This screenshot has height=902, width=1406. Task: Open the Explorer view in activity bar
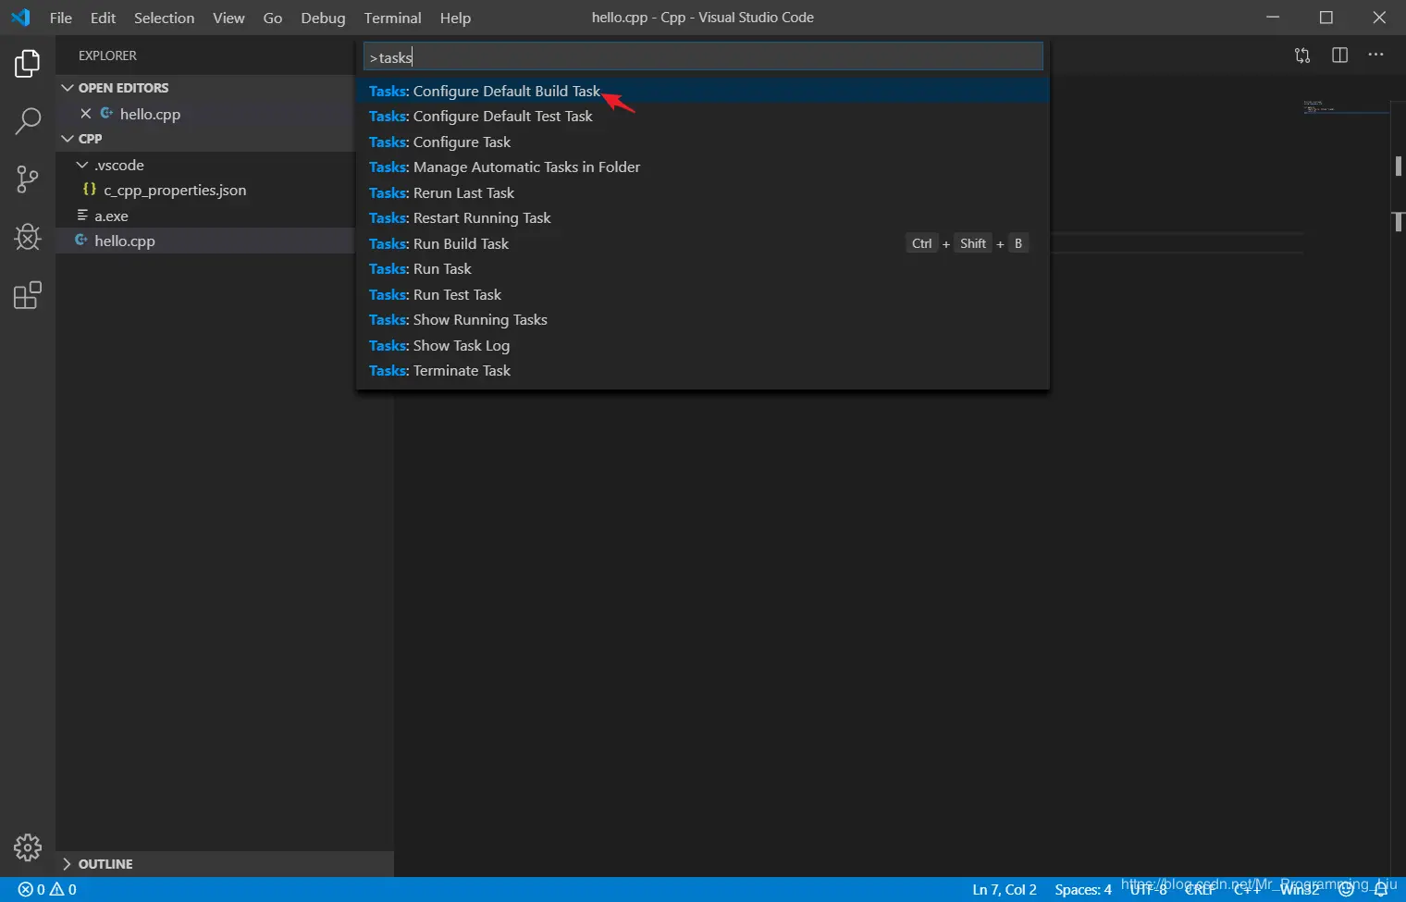pyautogui.click(x=28, y=64)
